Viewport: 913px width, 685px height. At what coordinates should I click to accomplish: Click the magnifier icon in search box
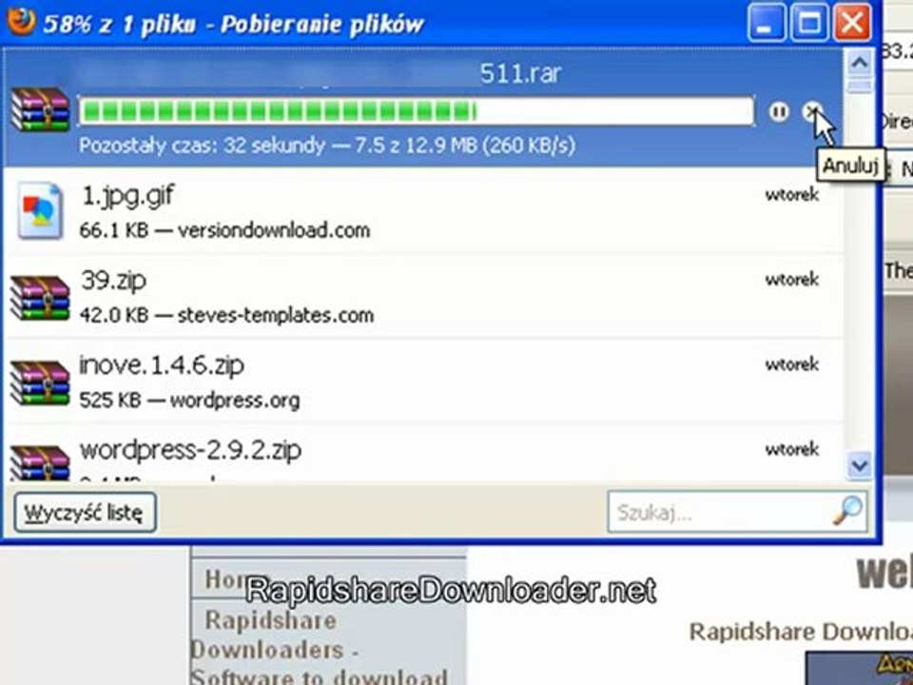point(847,511)
